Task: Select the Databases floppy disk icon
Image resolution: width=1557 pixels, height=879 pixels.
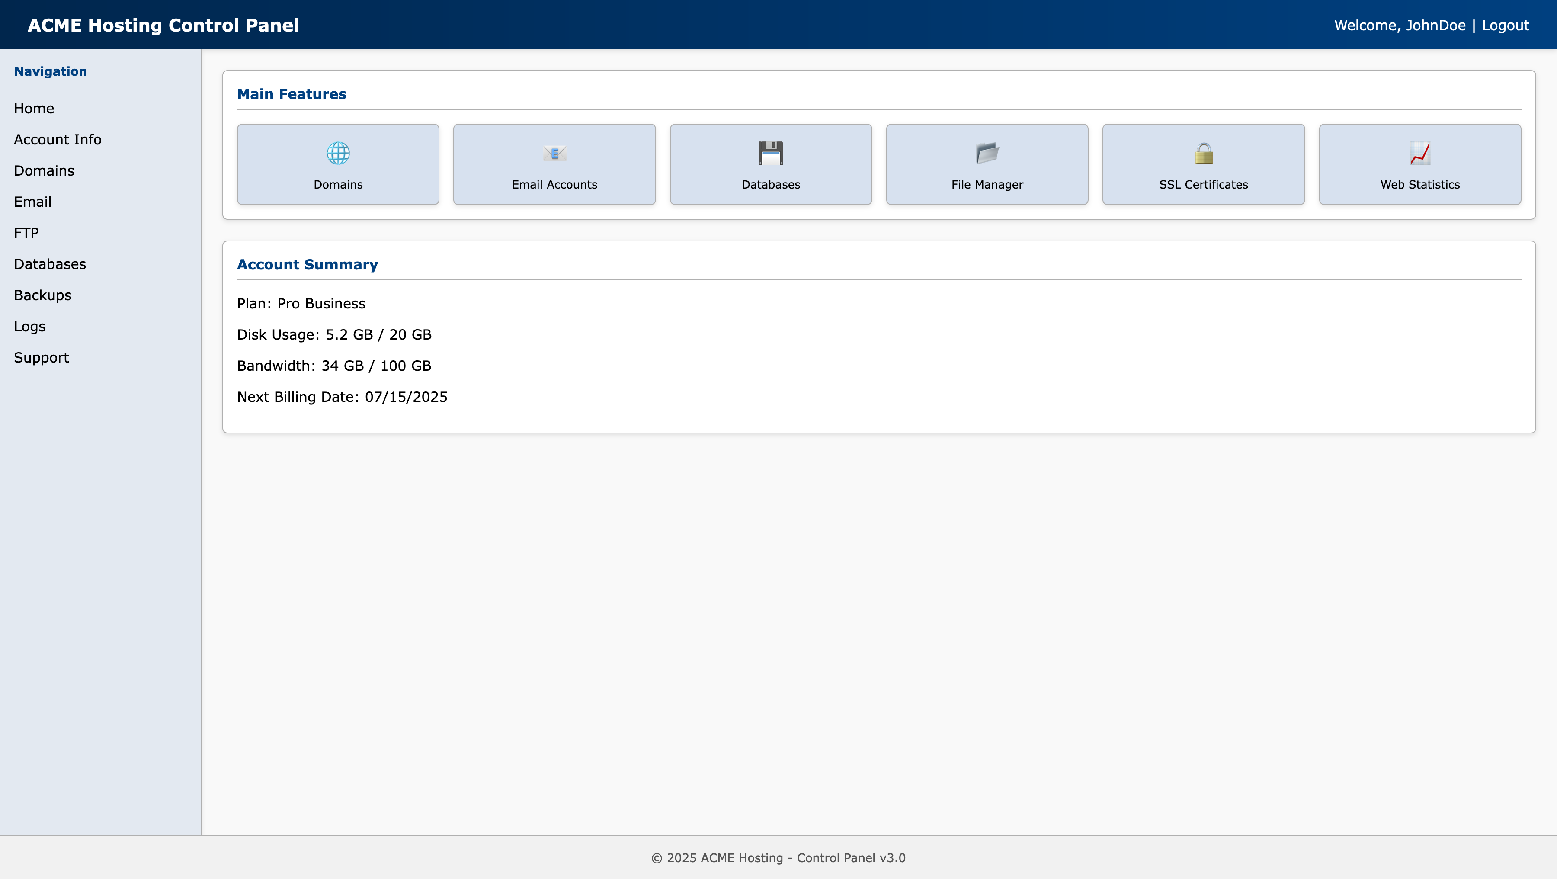Action: (x=771, y=153)
